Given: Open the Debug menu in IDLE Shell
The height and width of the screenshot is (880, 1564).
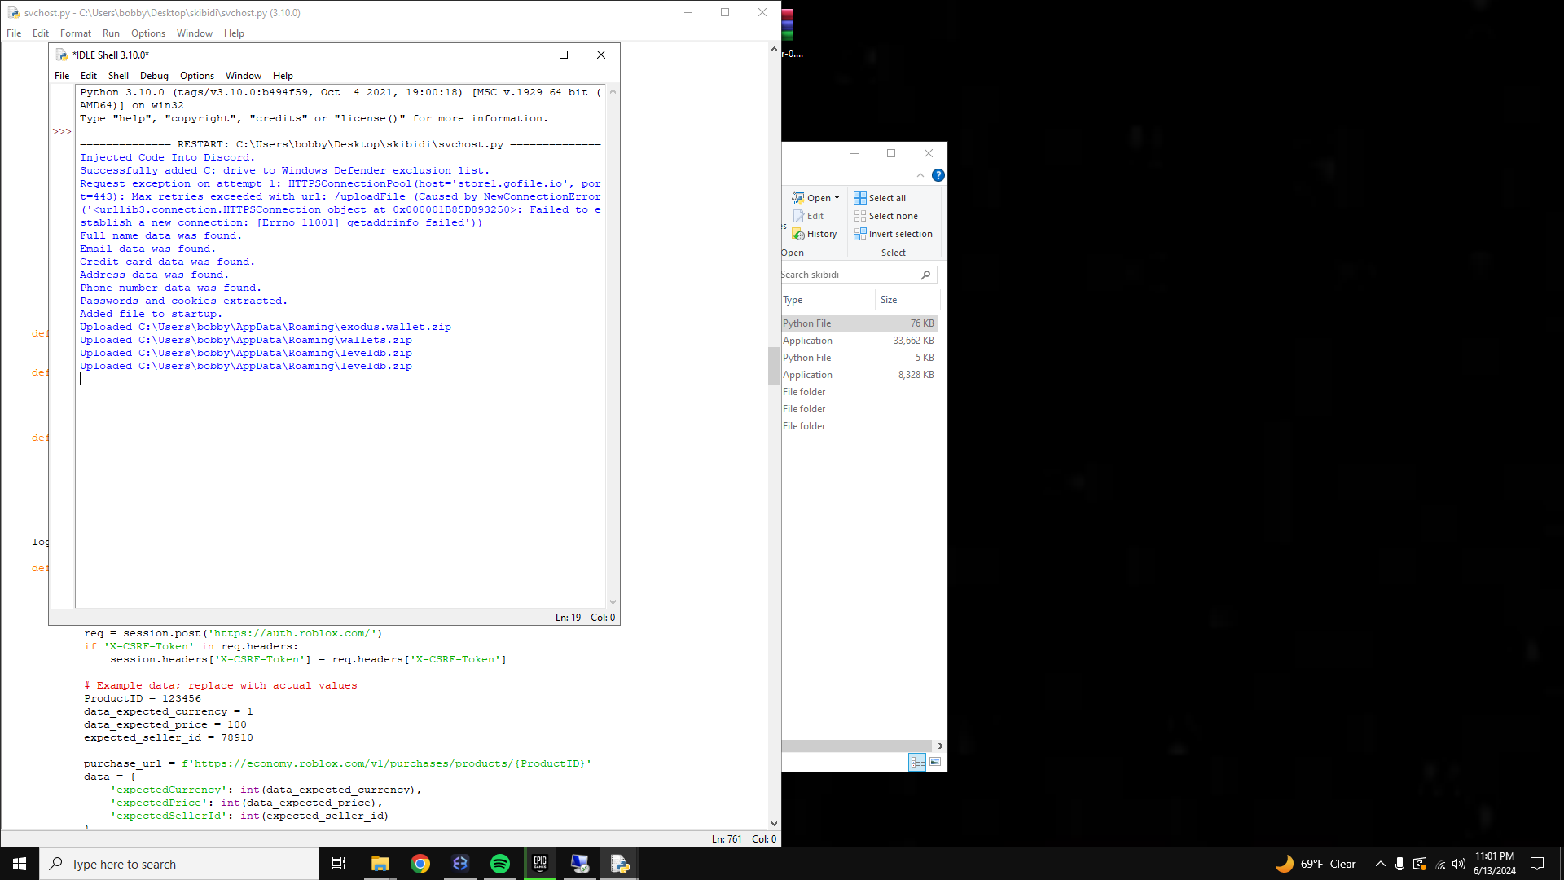Looking at the screenshot, I should [154, 76].
